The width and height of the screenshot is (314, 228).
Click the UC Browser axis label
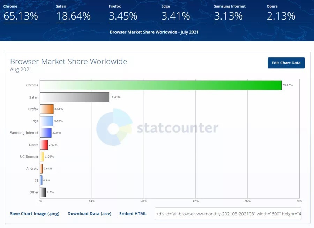click(x=29, y=157)
